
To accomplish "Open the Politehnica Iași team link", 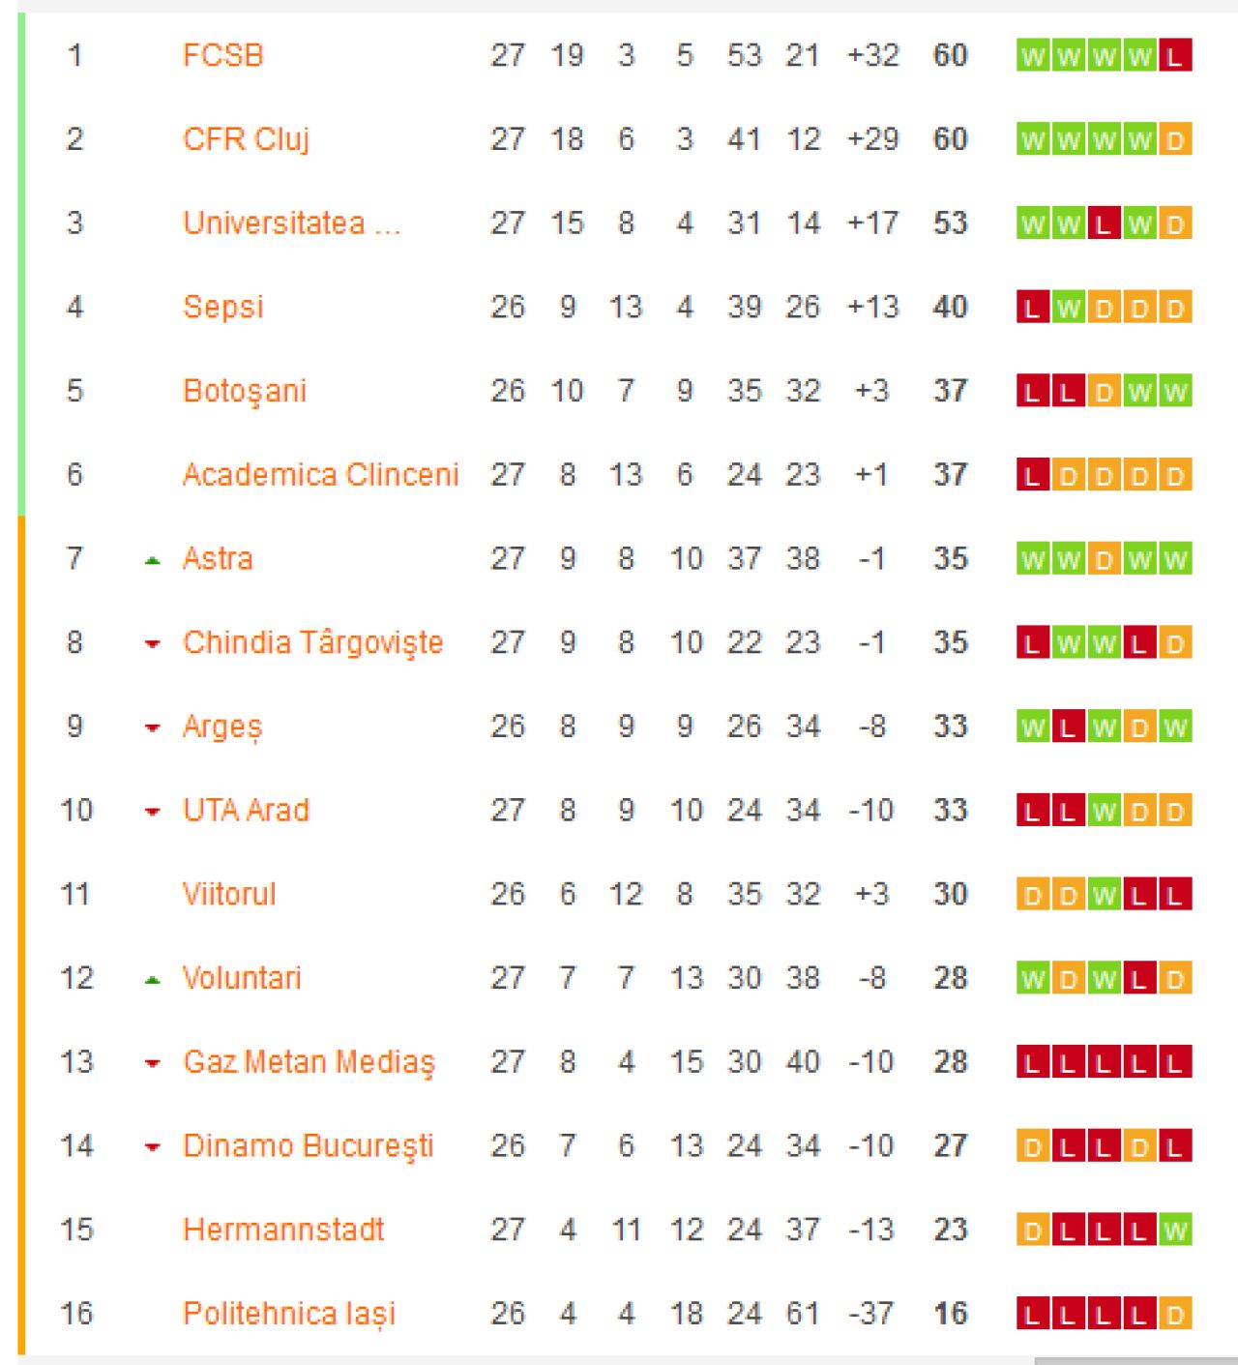I will [289, 1314].
